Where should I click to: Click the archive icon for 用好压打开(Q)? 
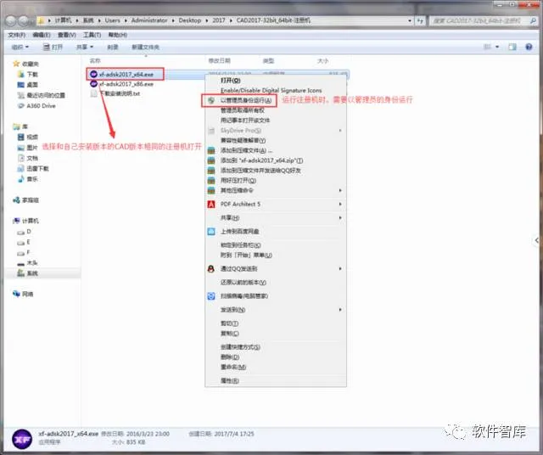click(211, 181)
